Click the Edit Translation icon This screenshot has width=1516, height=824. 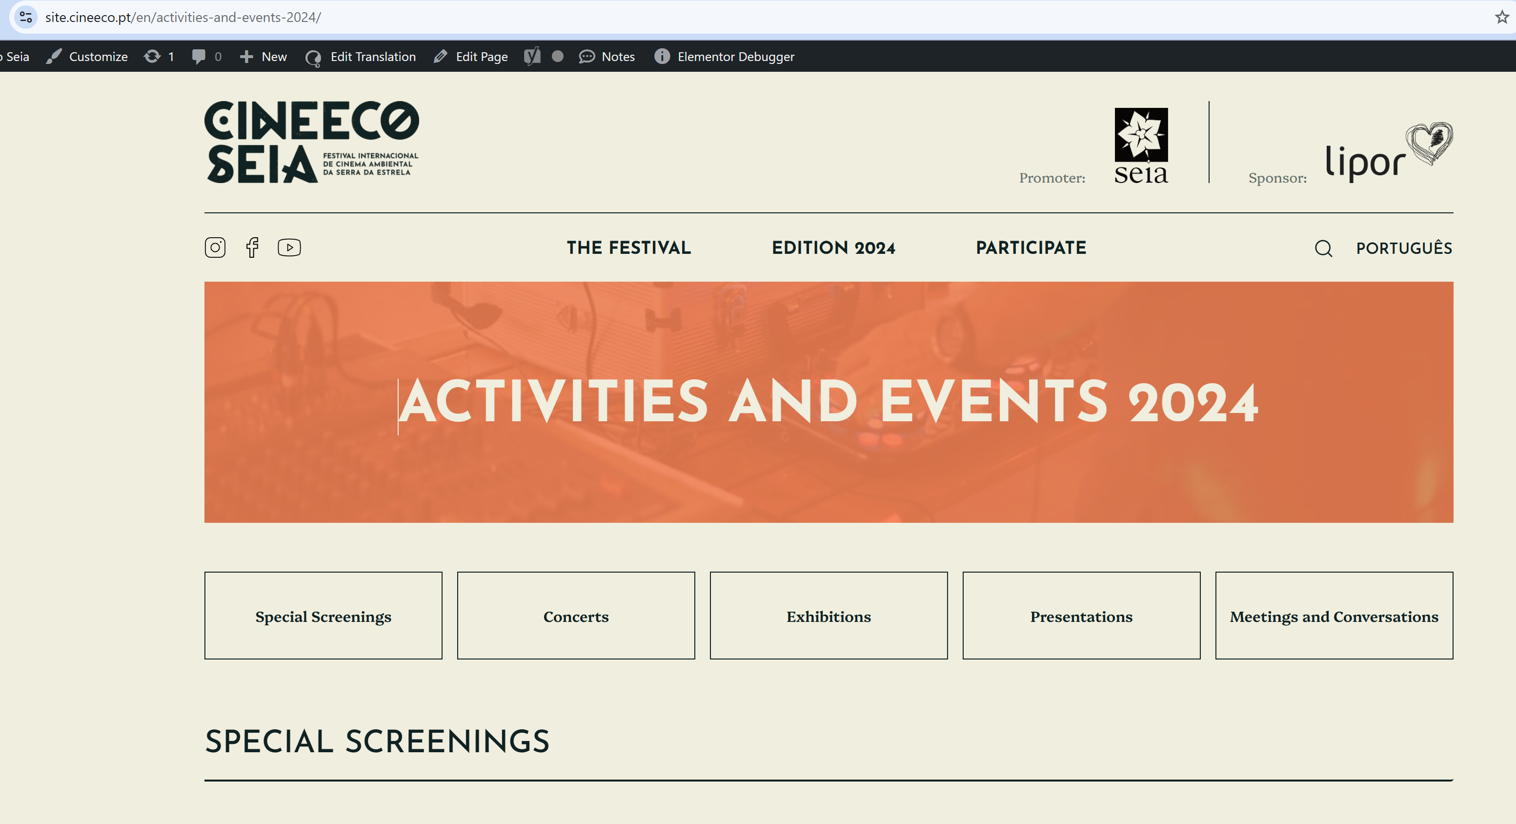pos(313,57)
